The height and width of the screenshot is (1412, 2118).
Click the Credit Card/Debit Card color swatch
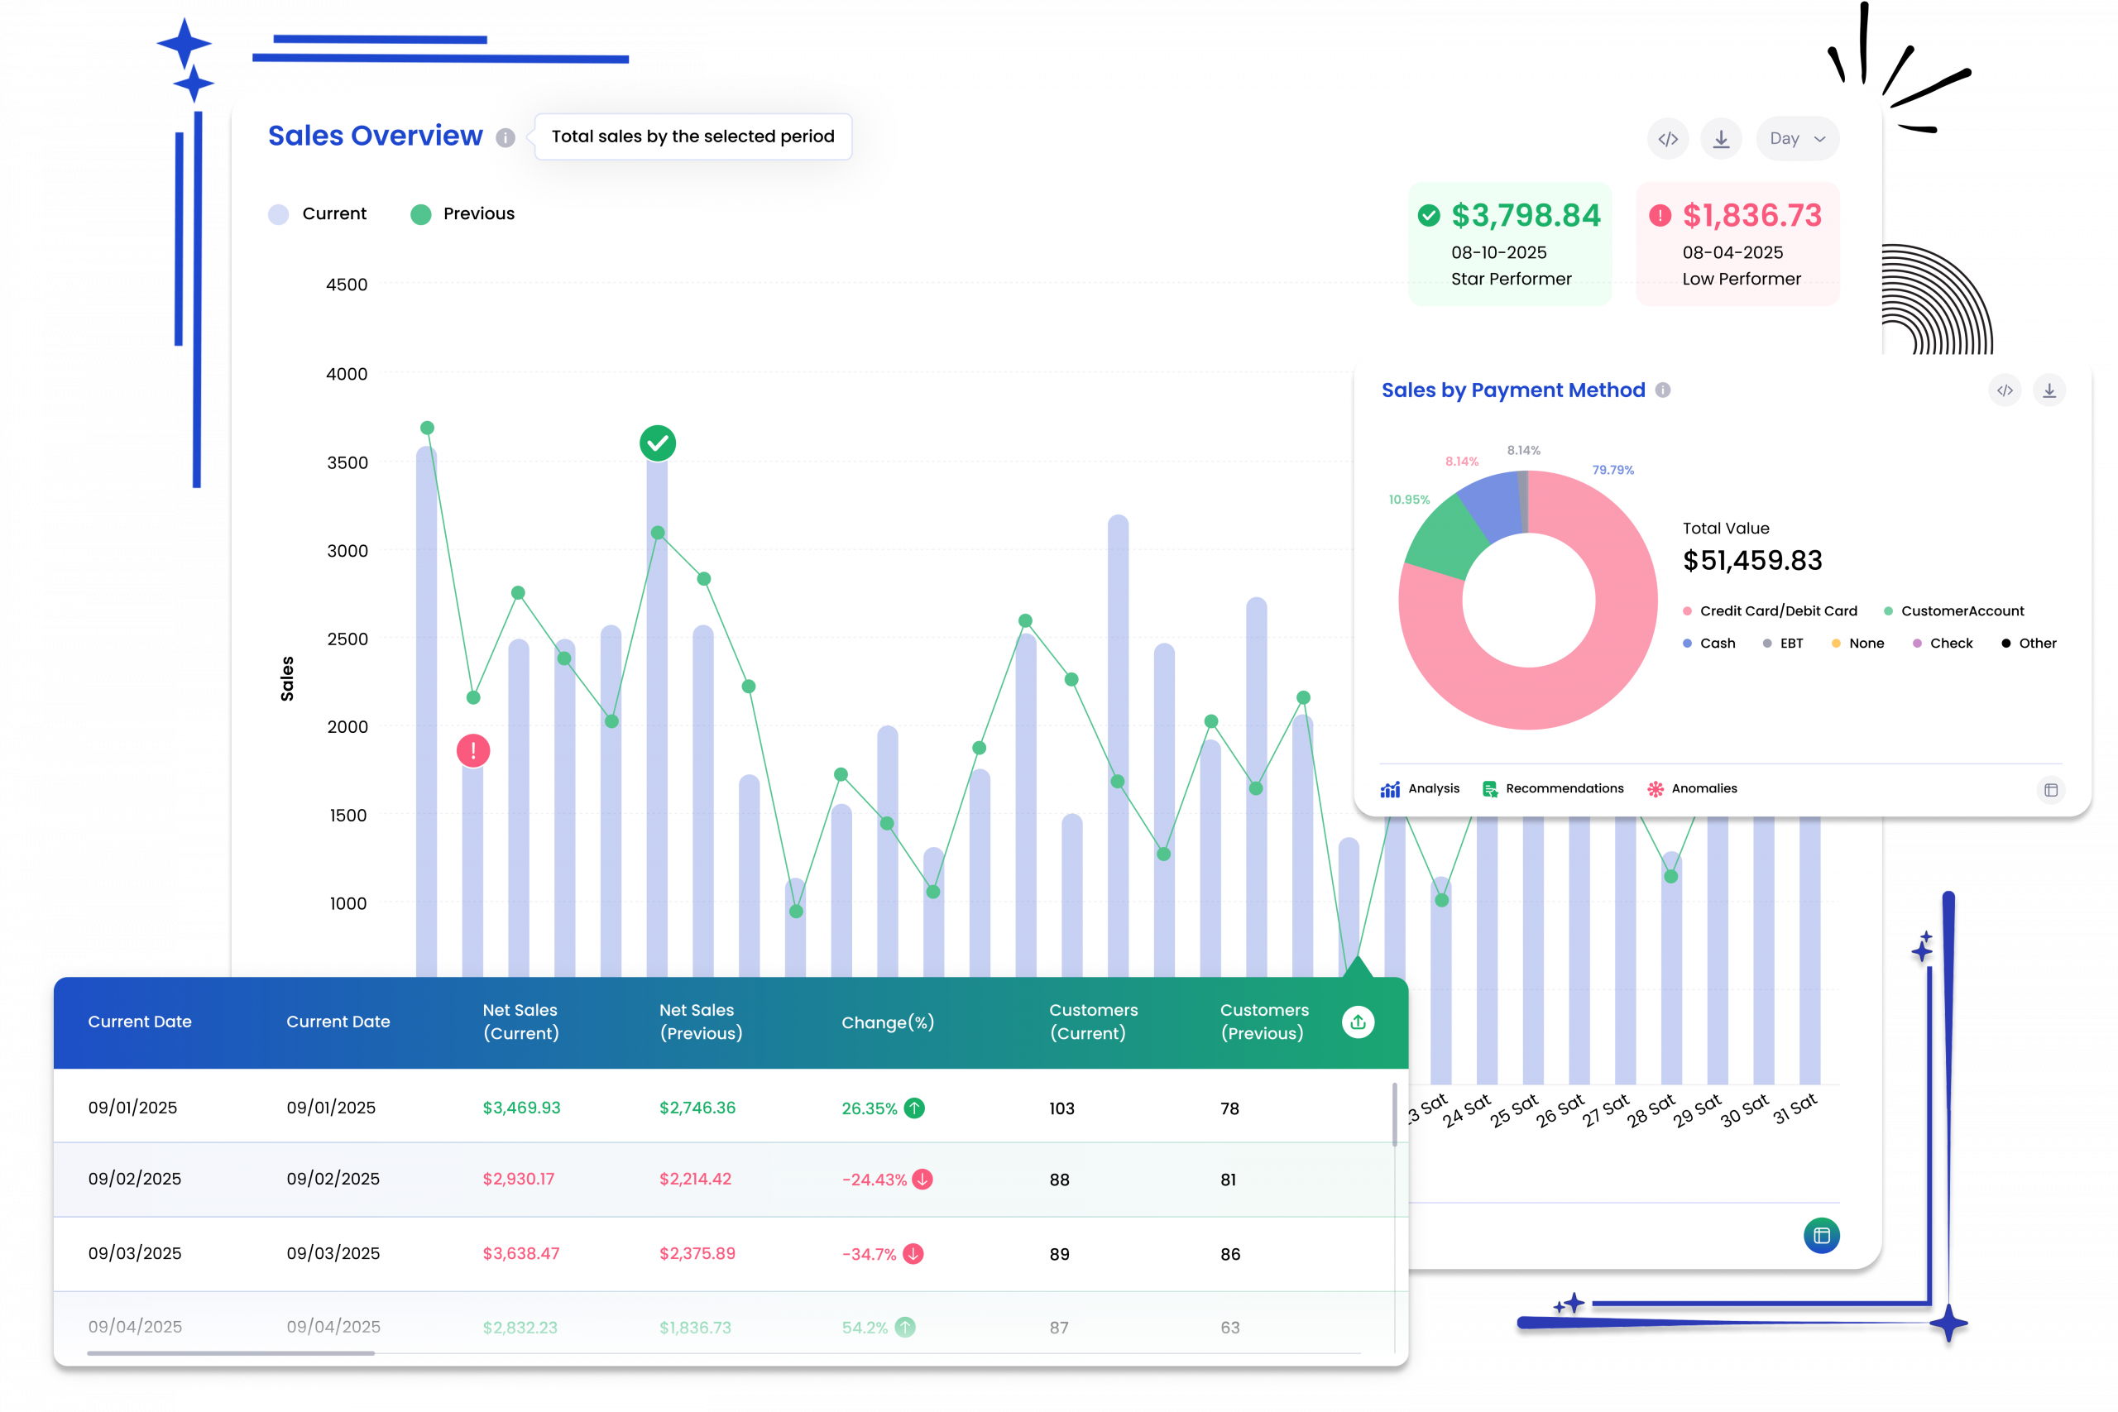coord(1686,610)
